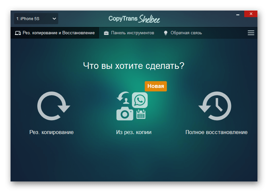Open the iPhone 5S device dropdown
The width and height of the screenshot is (268, 192).
[x=36, y=19]
